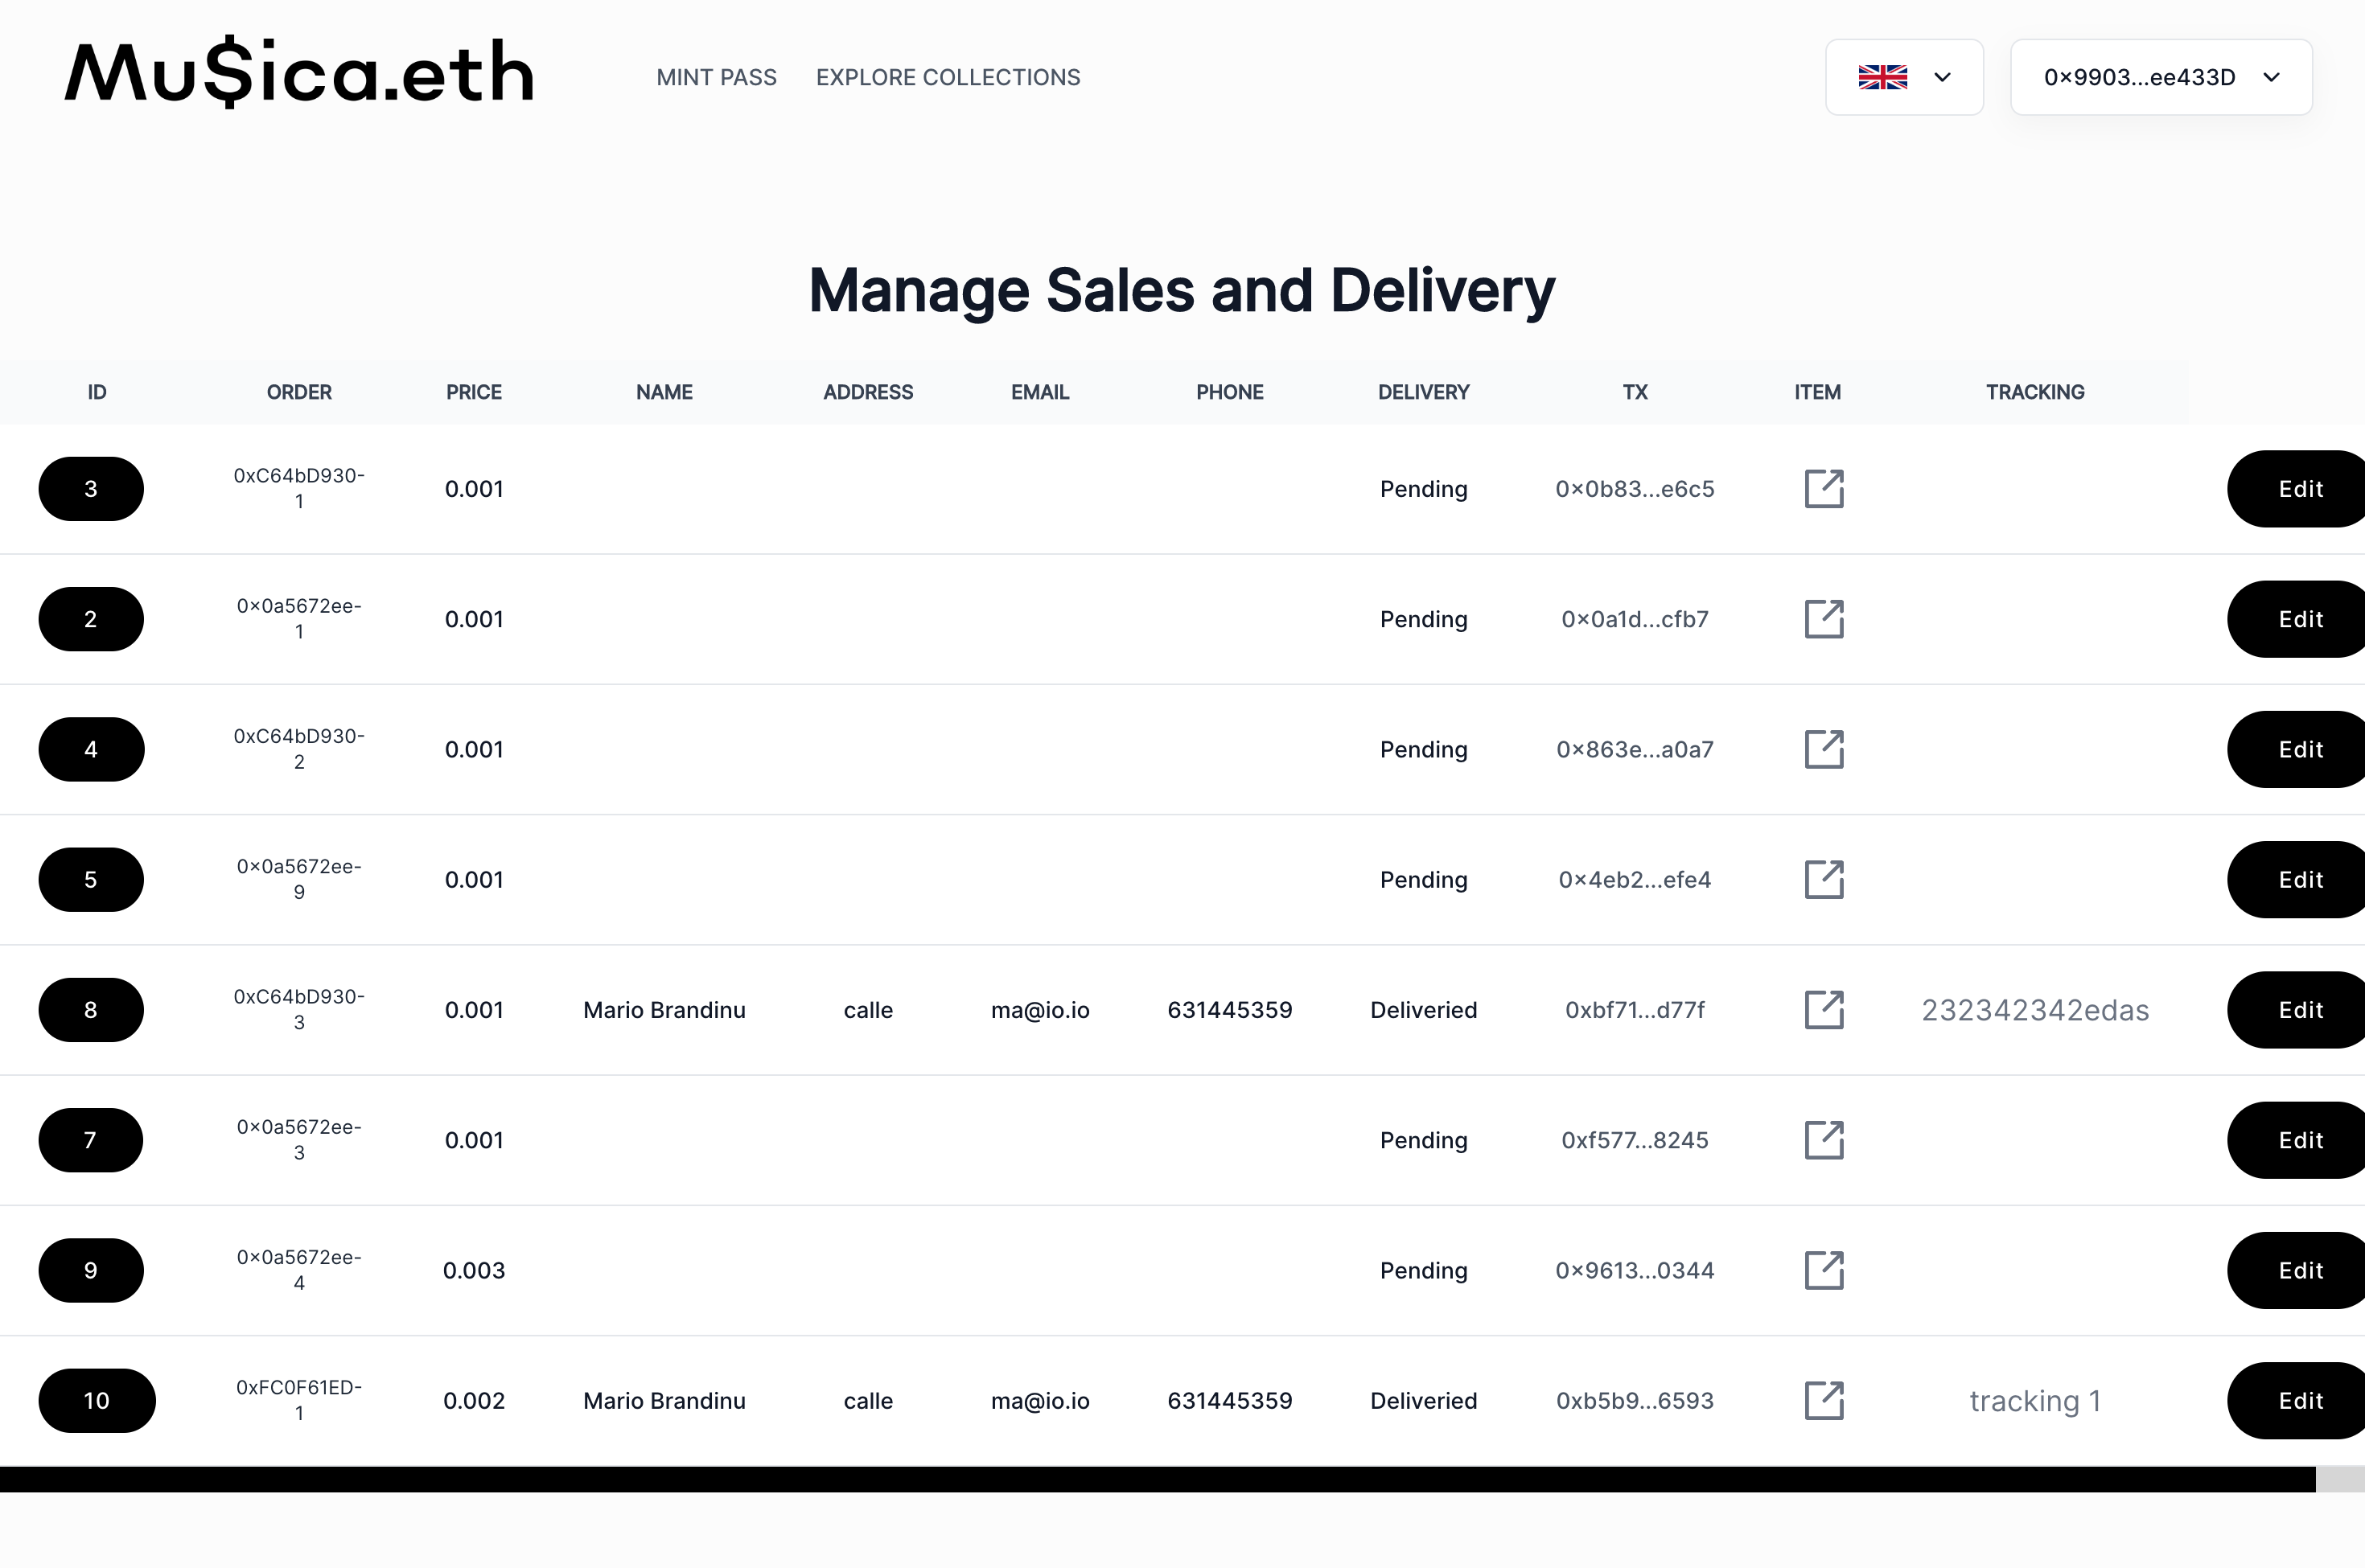
Task: Select tracking code 232342342edas
Action: pos(2034,1010)
